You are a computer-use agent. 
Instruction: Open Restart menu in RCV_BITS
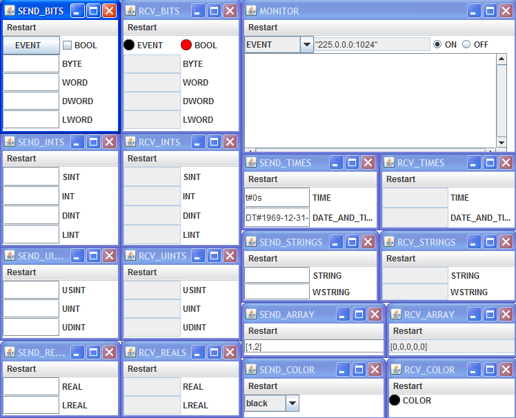pos(142,28)
